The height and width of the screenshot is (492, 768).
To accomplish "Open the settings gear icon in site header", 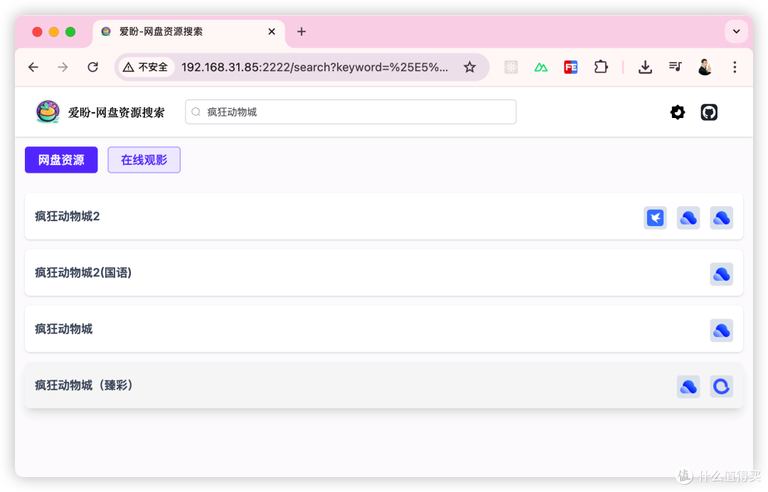I will (x=678, y=112).
